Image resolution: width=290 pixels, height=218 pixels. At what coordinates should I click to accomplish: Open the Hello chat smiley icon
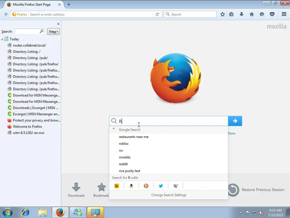click(262, 14)
